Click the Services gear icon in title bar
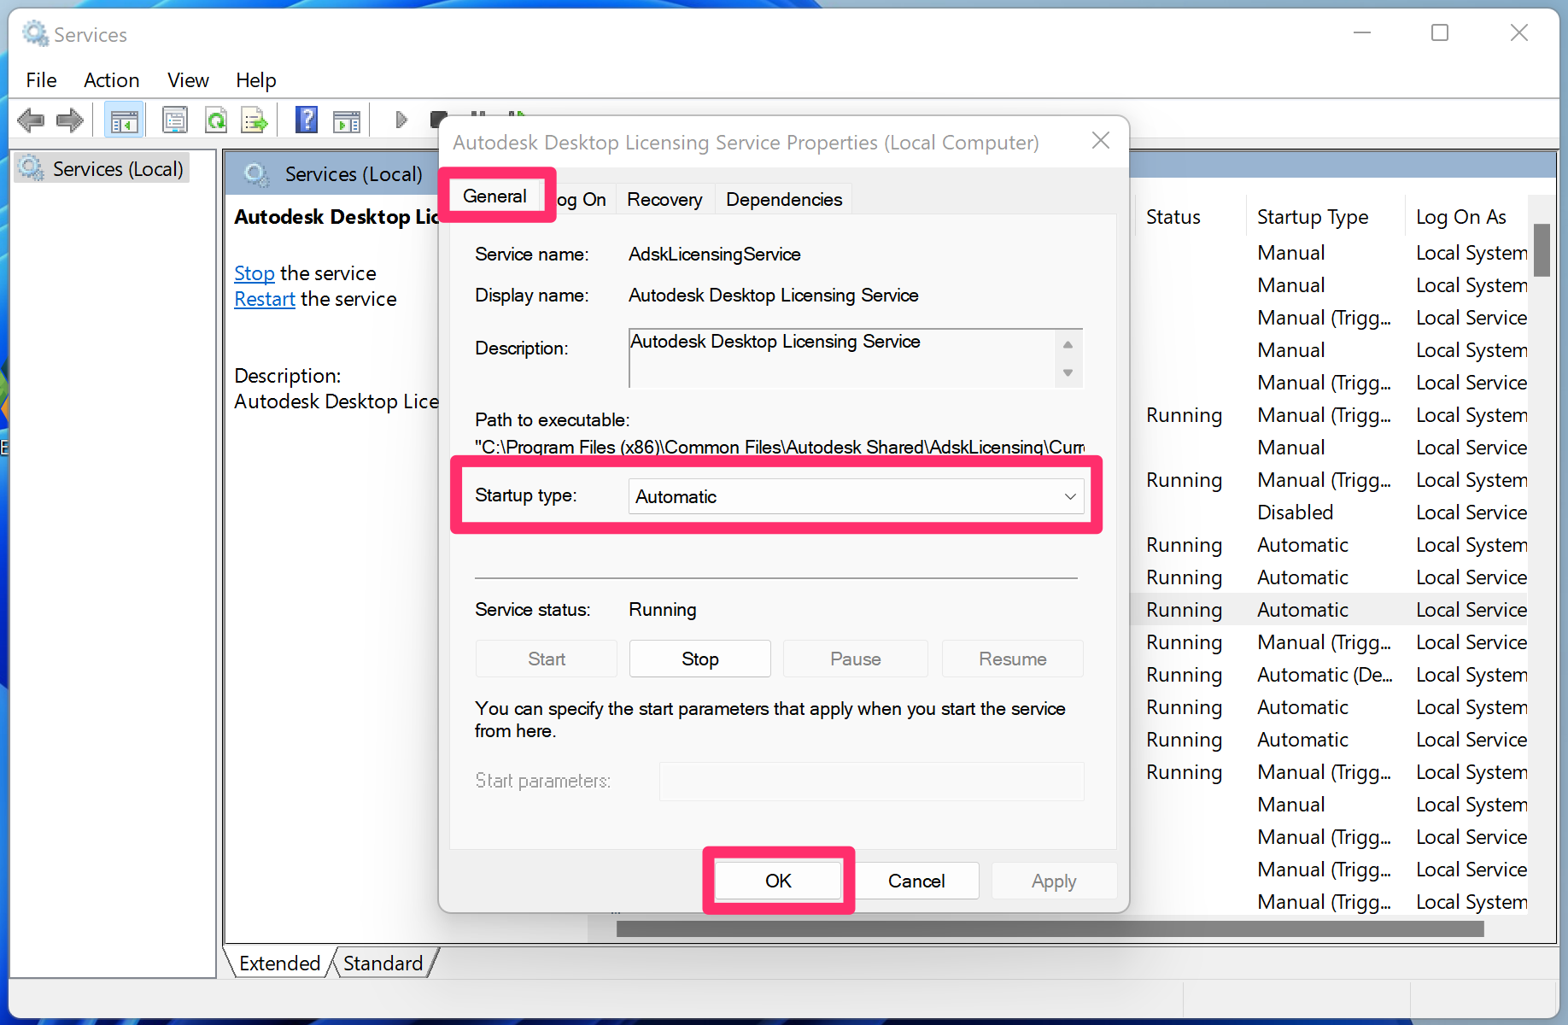1568x1025 pixels. click(x=35, y=34)
